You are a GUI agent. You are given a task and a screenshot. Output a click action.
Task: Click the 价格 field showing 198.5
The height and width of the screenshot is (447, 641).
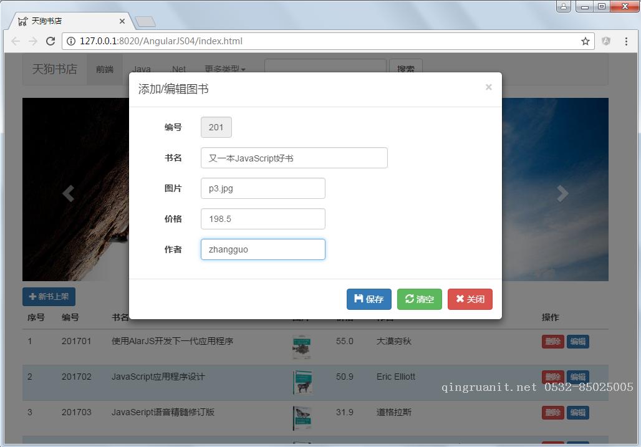click(x=263, y=219)
